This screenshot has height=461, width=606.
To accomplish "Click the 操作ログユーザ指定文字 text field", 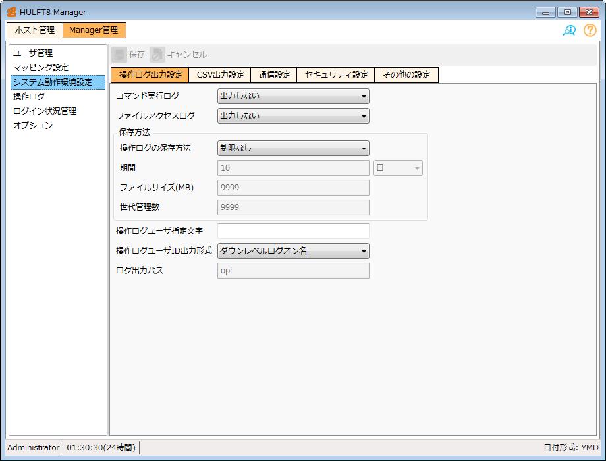I will point(293,231).
